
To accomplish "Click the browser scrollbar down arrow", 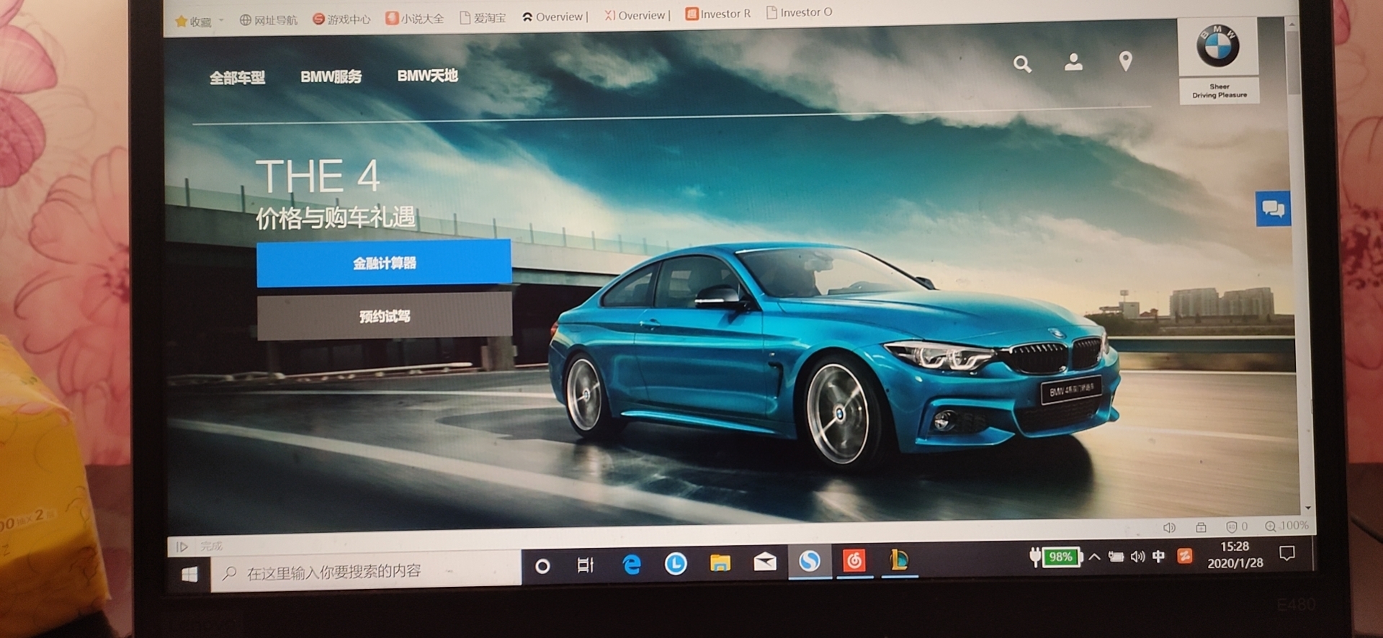I will tap(1308, 508).
